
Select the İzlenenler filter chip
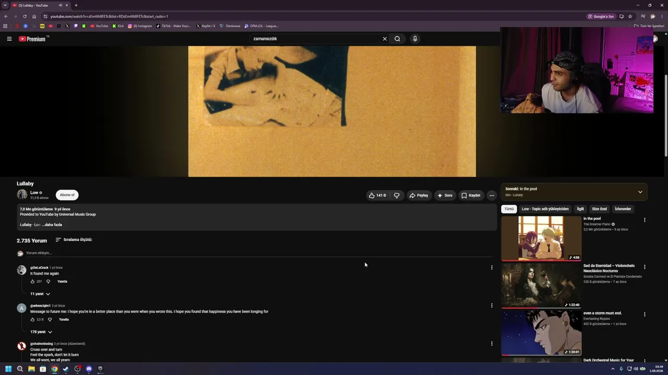(x=623, y=209)
